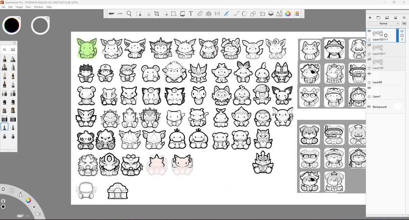409x220 pixels.
Task: Hide Layer102-1-1 using its eye icon
Action: (369, 31)
